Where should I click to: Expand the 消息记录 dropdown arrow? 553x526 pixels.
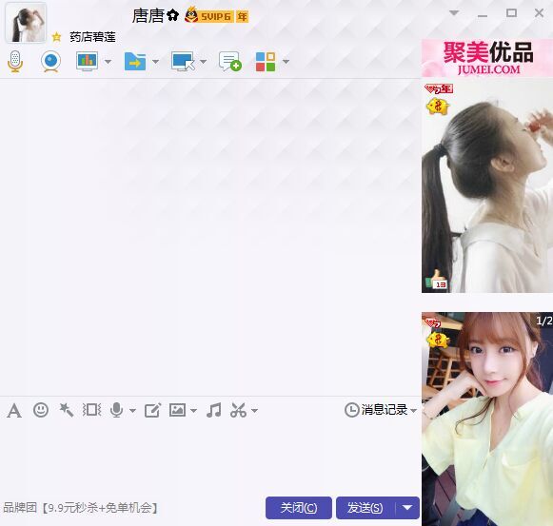[x=414, y=411]
